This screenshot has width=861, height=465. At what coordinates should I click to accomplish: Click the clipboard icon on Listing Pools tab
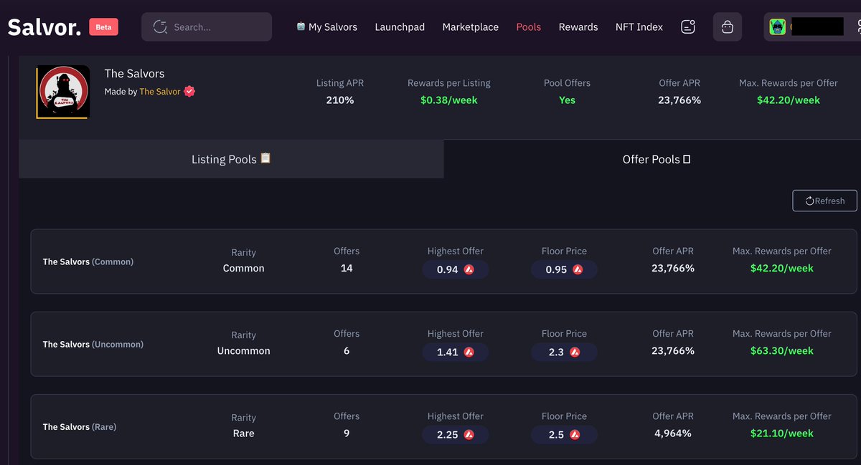pyautogui.click(x=265, y=158)
